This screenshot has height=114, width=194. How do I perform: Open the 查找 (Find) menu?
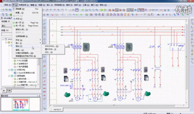point(69,5)
